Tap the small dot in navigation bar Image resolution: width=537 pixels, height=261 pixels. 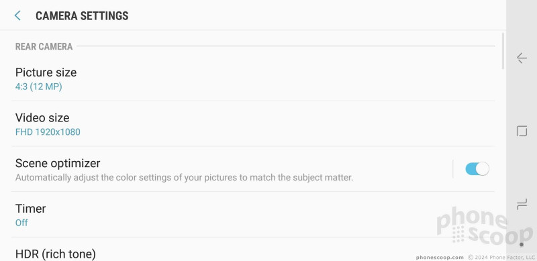point(522,244)
